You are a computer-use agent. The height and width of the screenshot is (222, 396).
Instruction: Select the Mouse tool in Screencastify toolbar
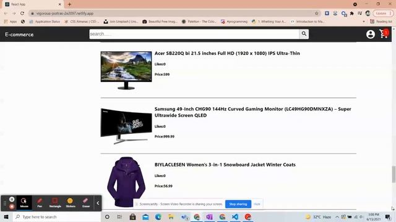[24, 203]
